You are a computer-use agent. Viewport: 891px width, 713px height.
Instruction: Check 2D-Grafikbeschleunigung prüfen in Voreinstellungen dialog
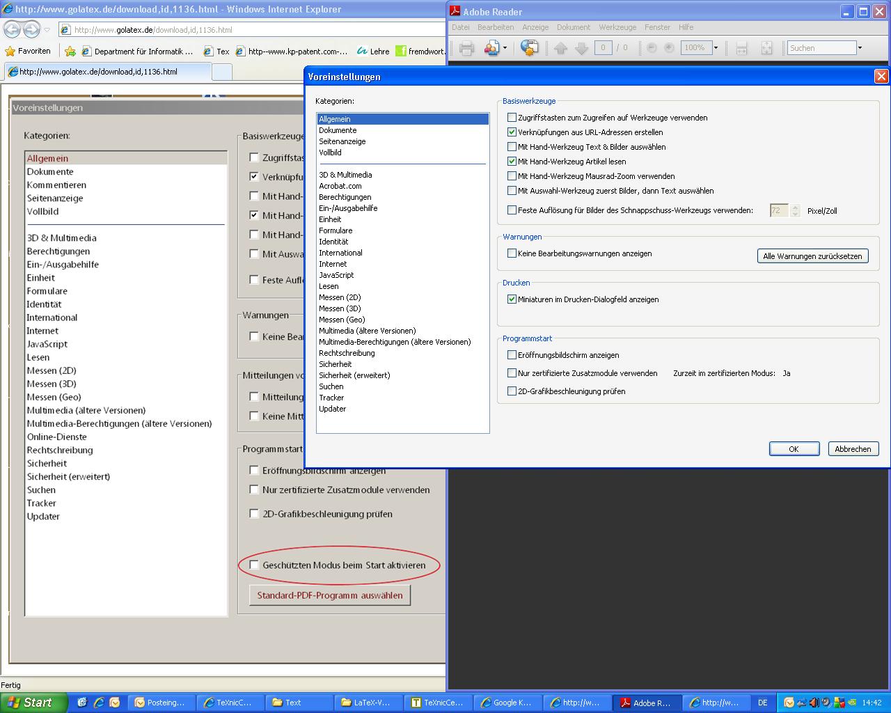[x=512, y=391]
